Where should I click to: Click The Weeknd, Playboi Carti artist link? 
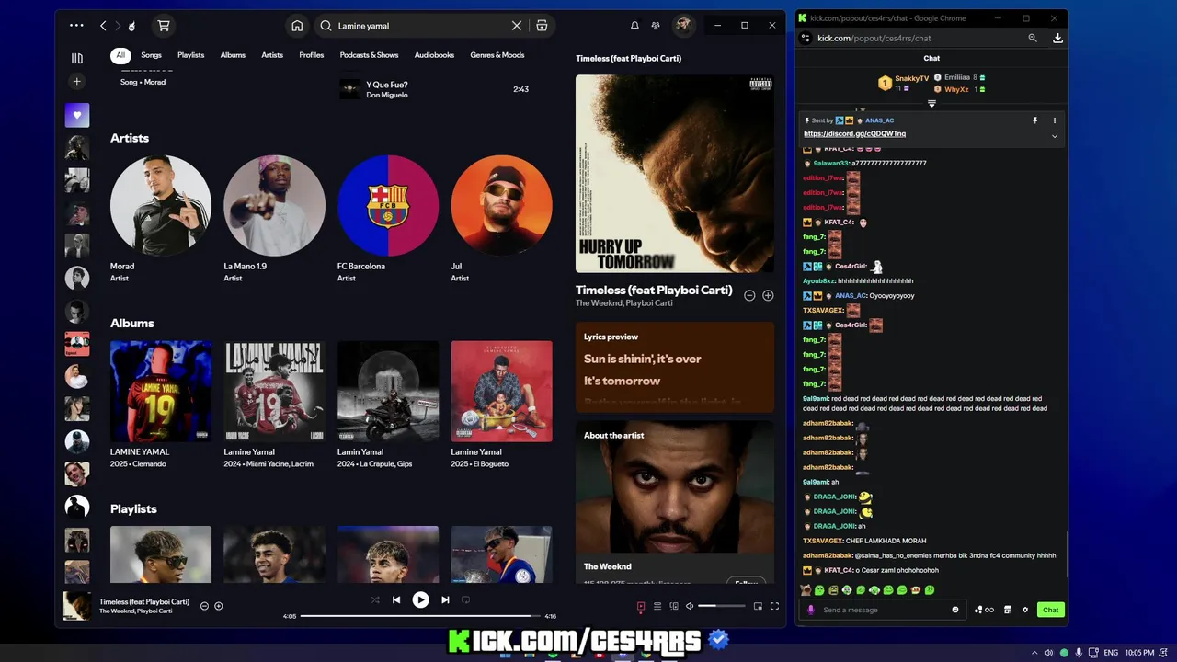tap(624, 303)
